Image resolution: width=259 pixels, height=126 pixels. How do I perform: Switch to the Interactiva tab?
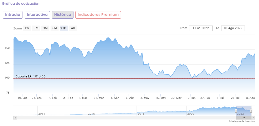(37, 15)
